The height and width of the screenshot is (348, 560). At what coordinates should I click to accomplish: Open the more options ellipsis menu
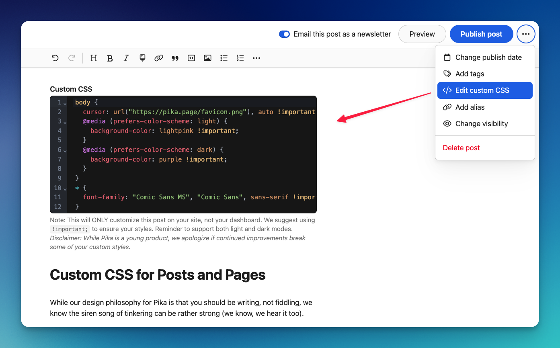(x=526, y=34)
